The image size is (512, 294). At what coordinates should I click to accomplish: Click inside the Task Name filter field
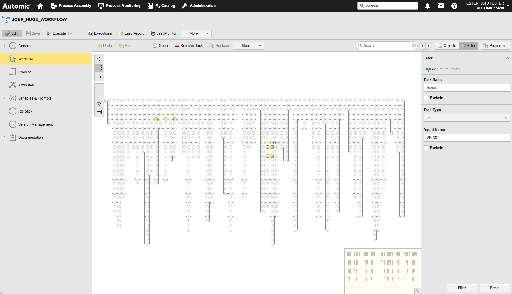(466, 88)
